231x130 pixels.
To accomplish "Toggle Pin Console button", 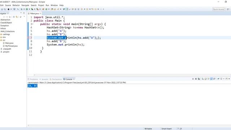I will click(x=218, y=79).
